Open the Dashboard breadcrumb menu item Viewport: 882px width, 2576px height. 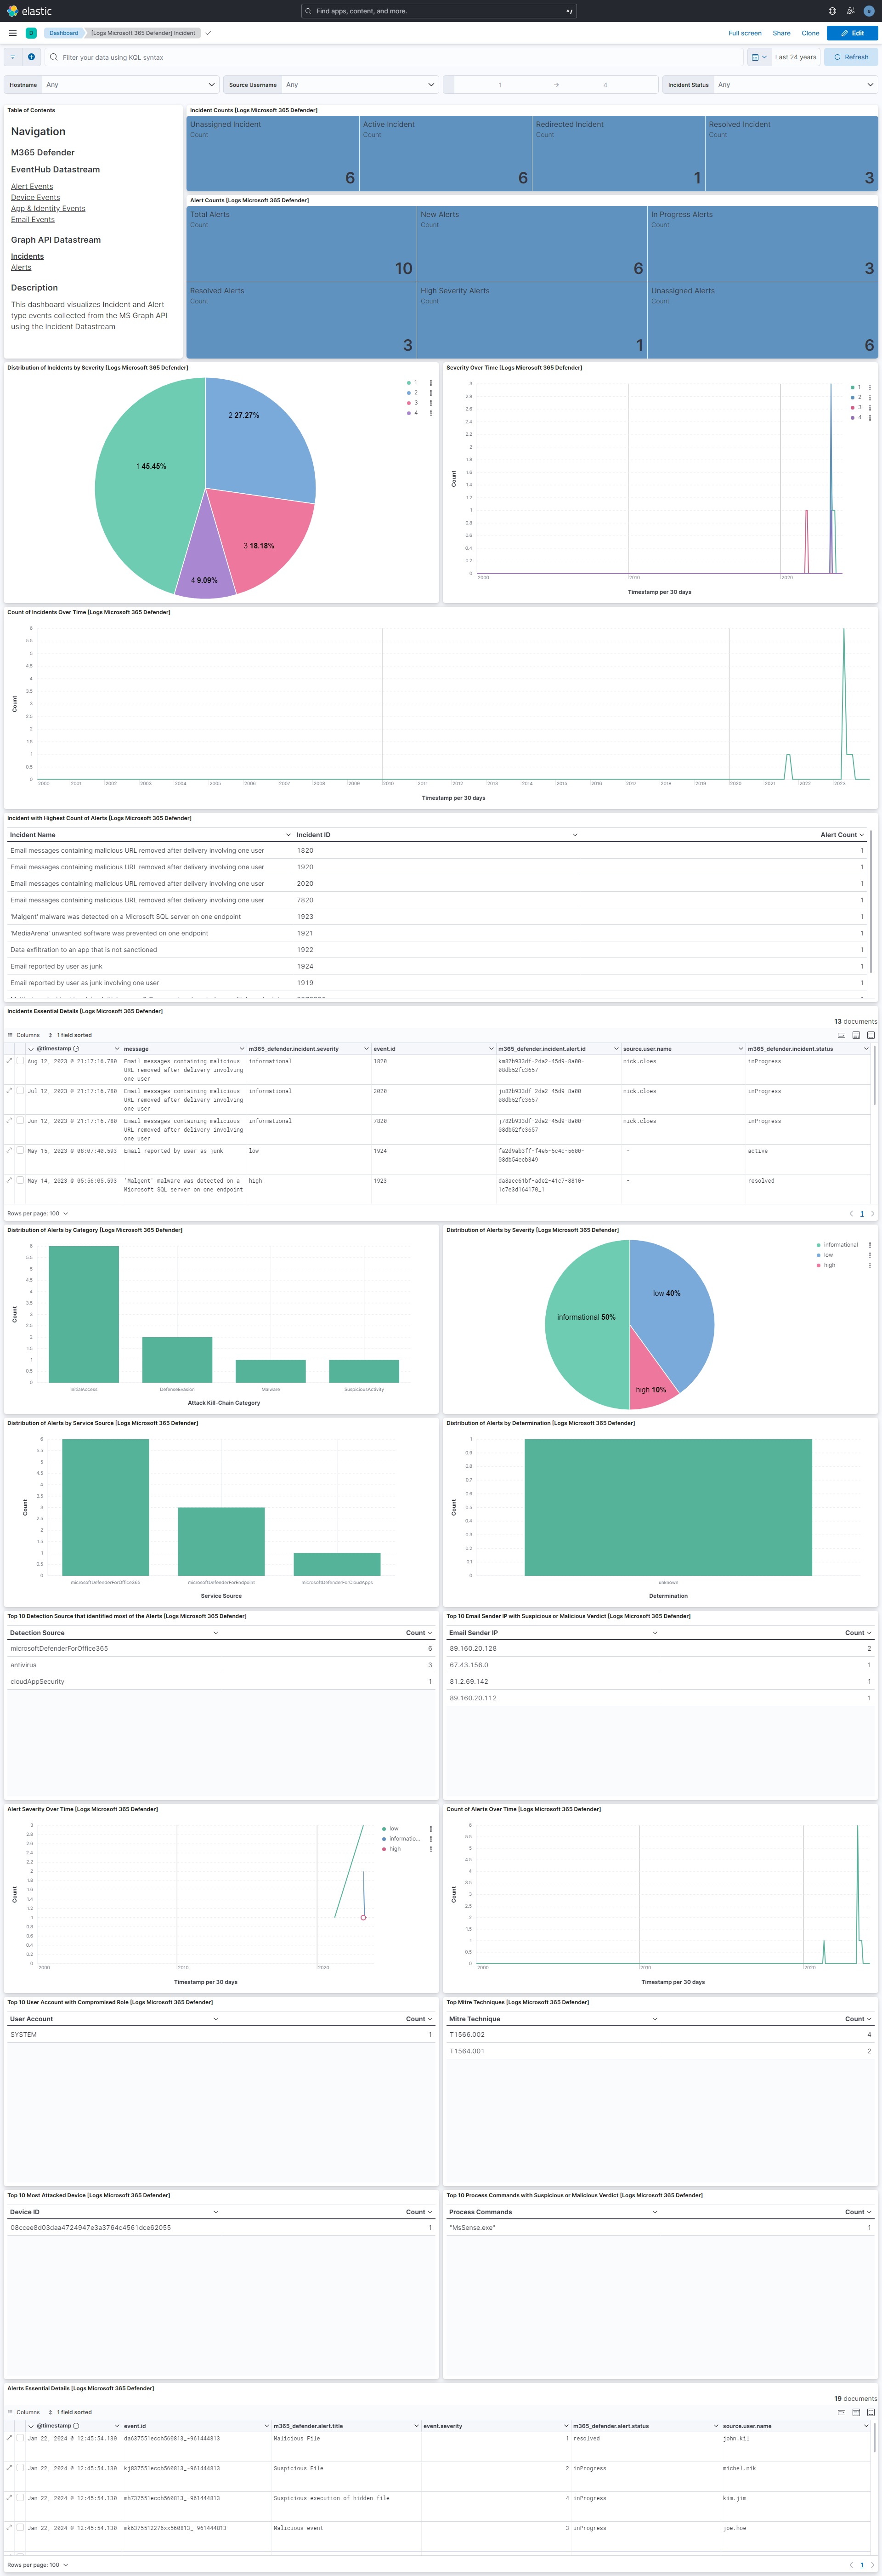(63, 33)
